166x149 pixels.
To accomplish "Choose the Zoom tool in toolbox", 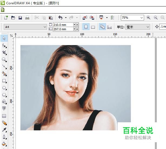I will click(x=4, y=59).
